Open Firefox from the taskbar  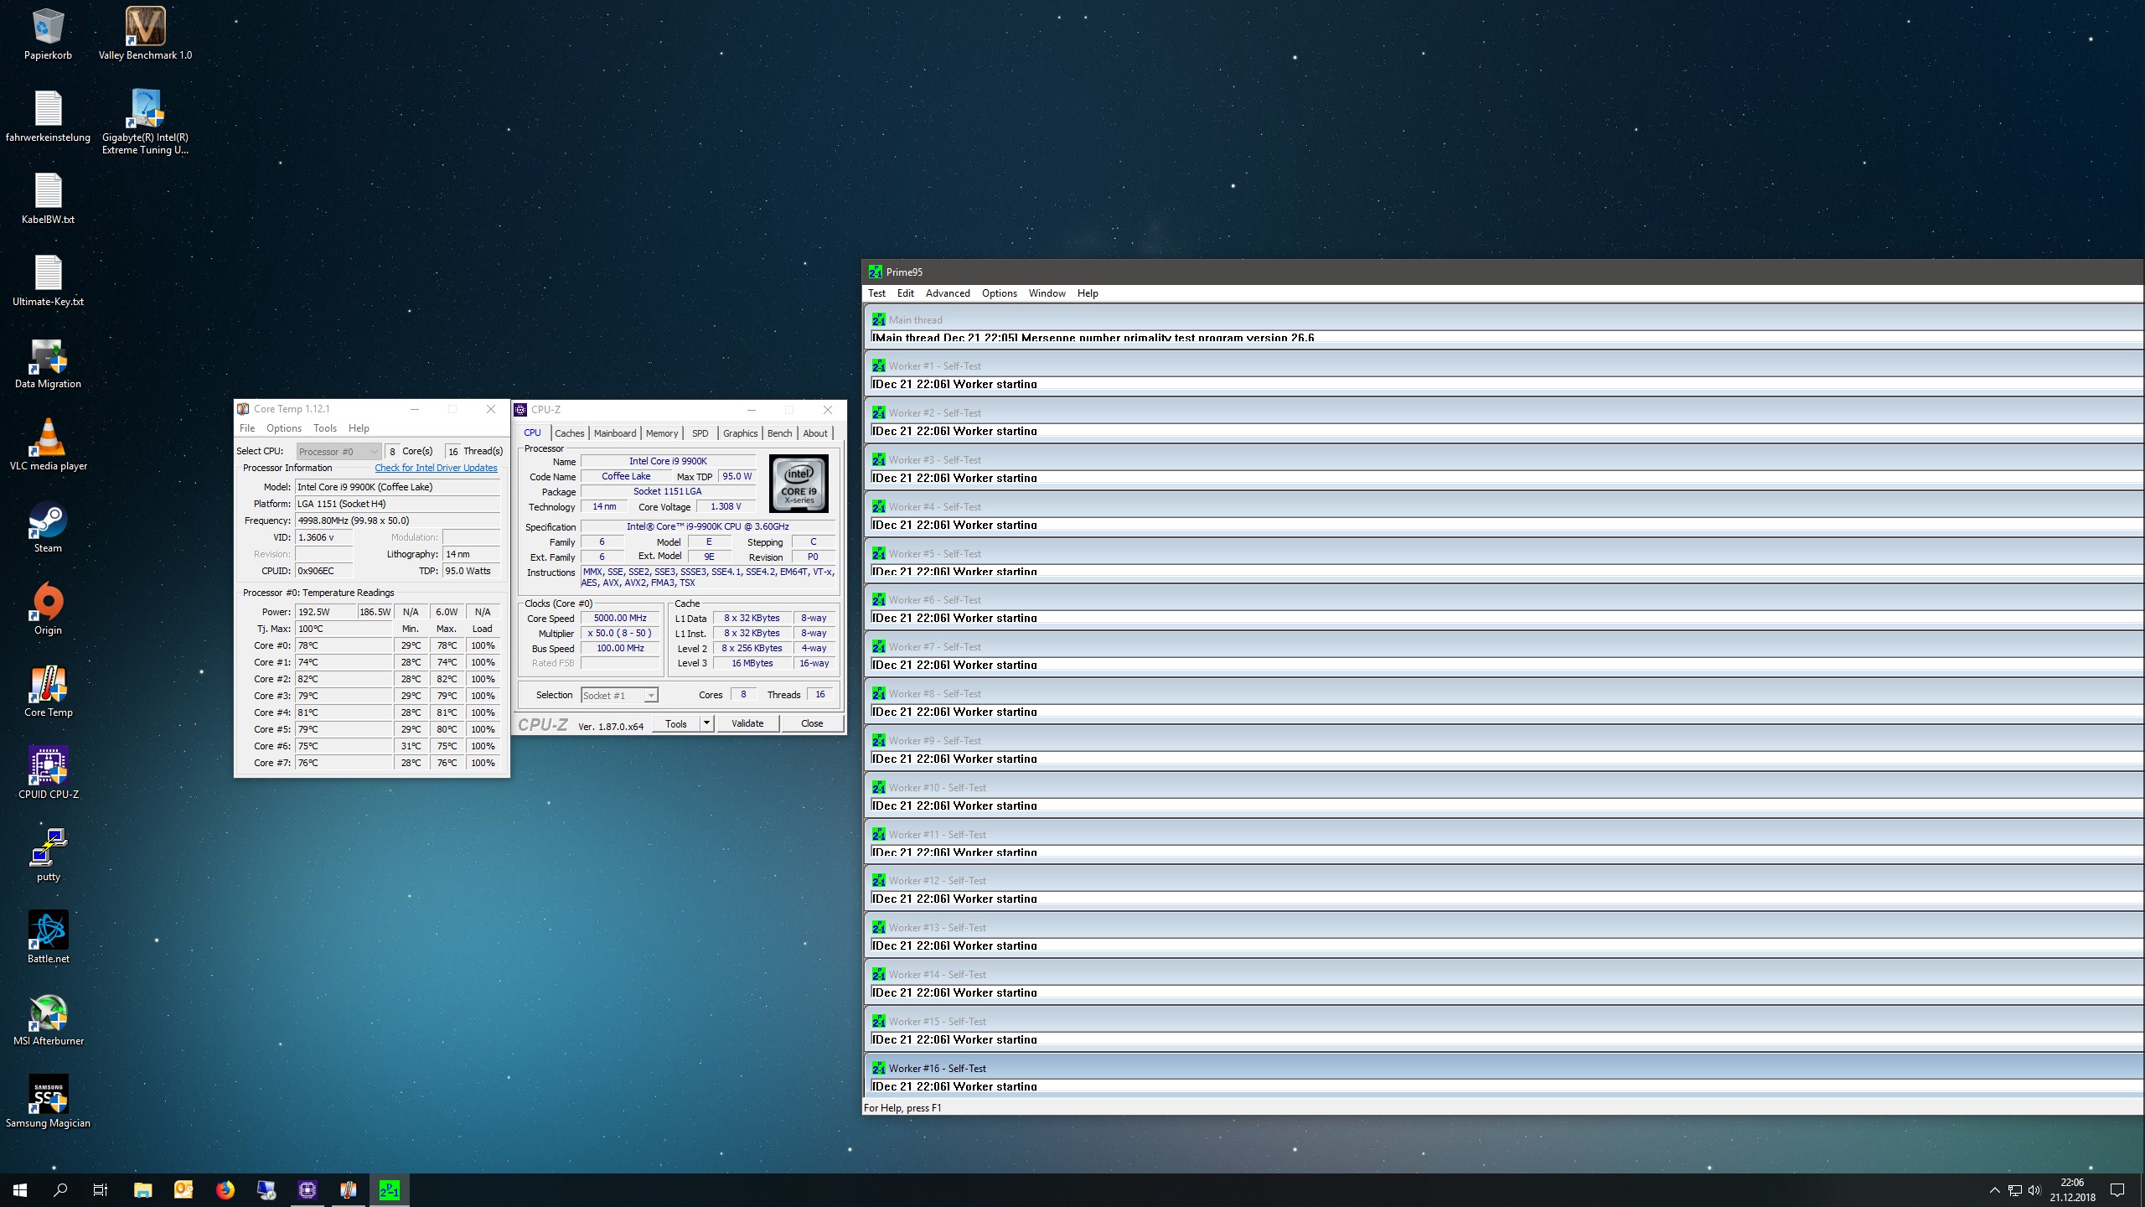225,1189
